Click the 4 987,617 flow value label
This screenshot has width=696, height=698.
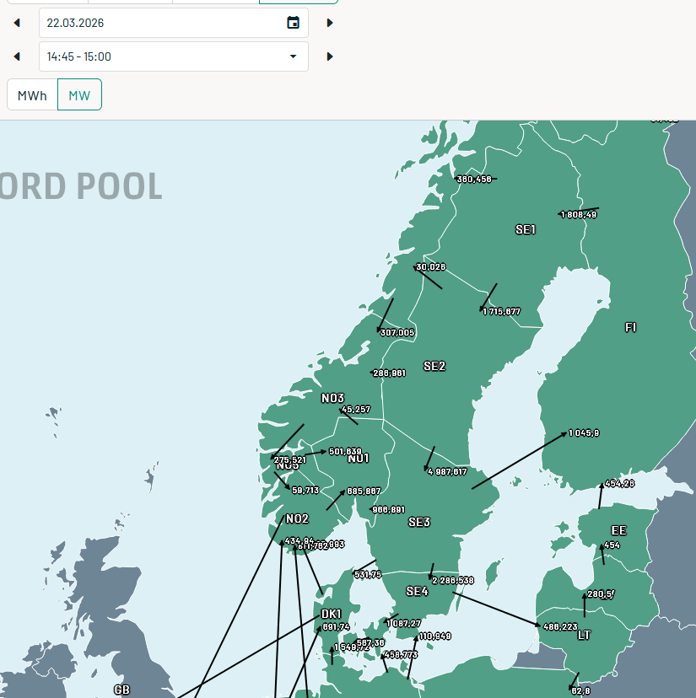448,471
